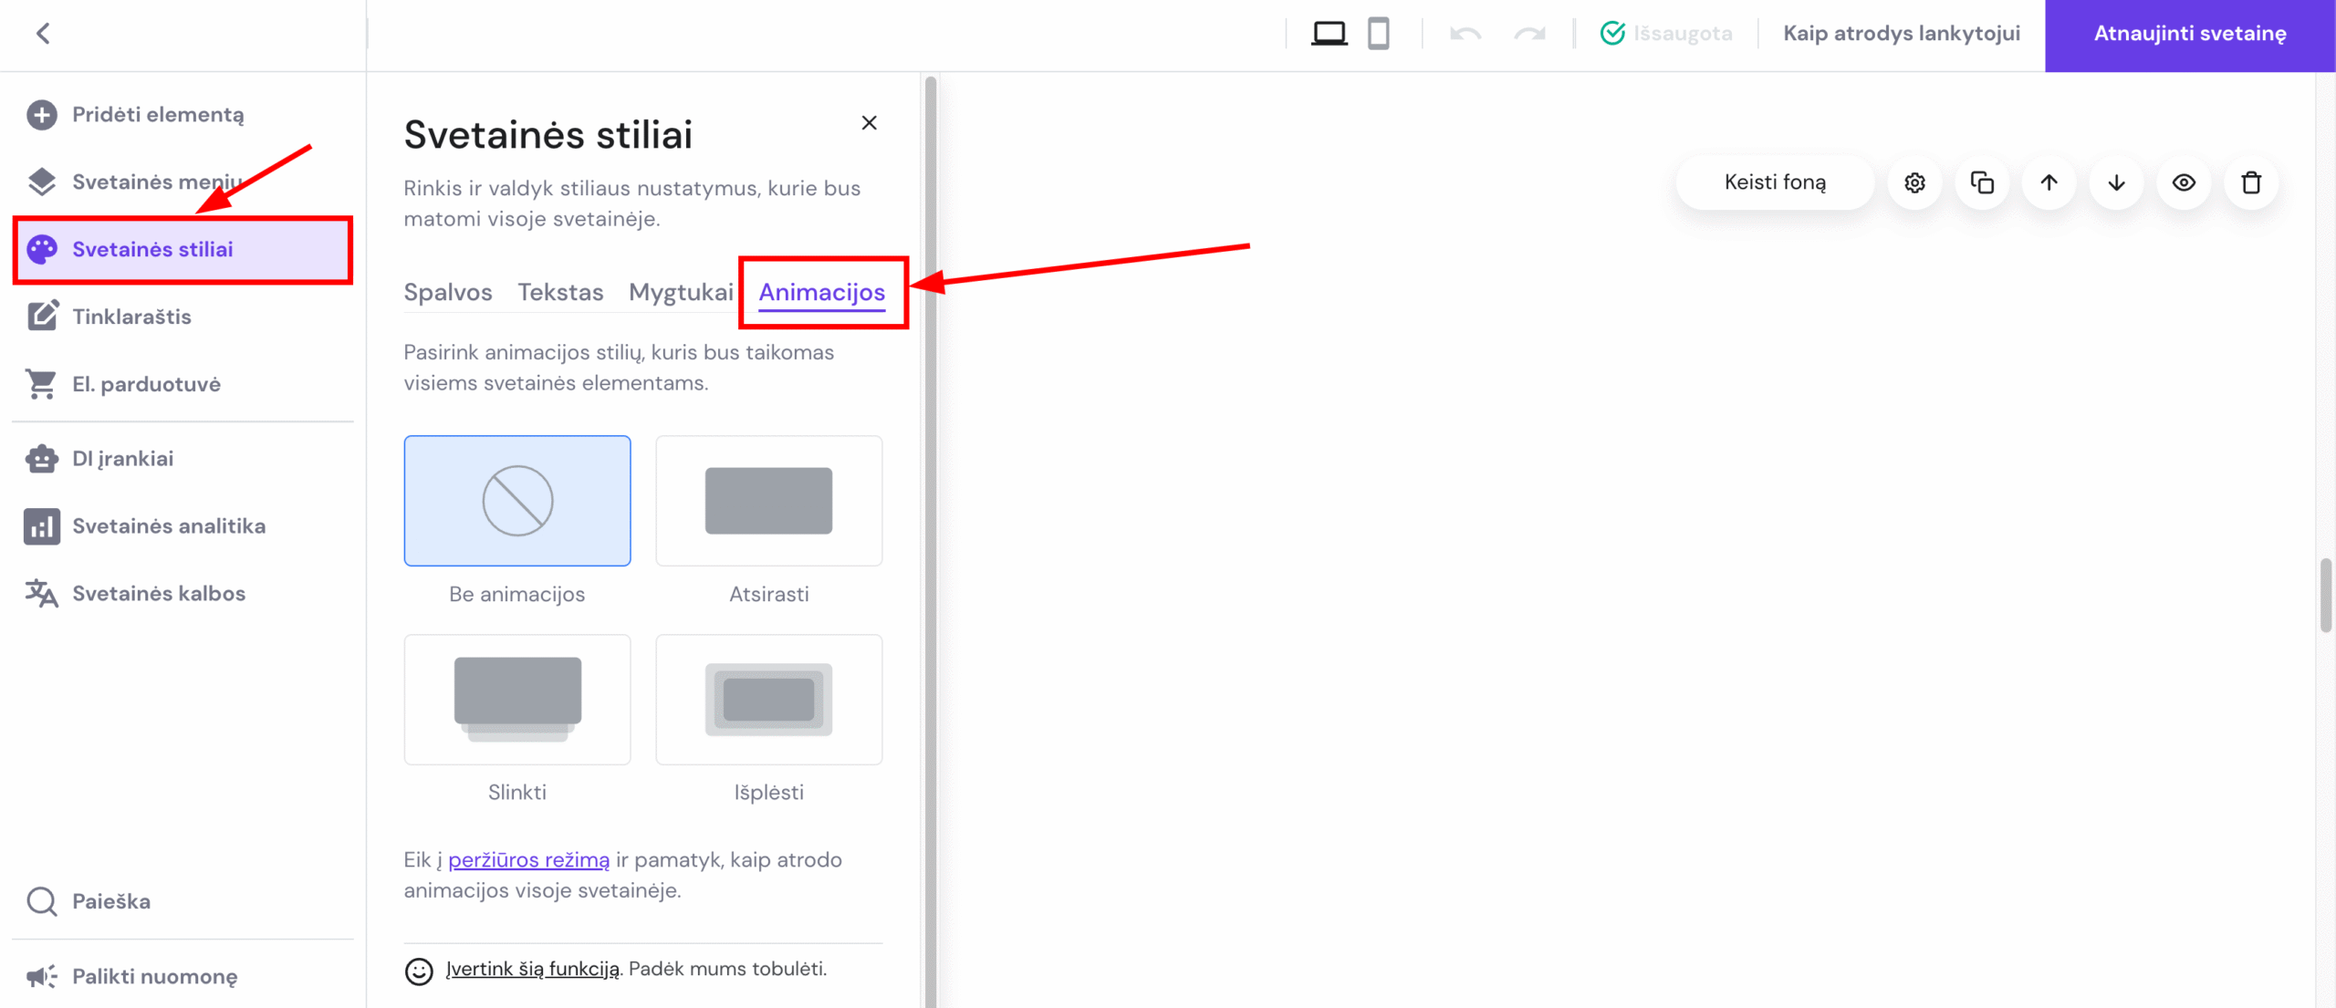The width and height of the screenshot is (2336, 1008).
Task: Delete section with trash icon
Action: click(x=2251, y=182)
